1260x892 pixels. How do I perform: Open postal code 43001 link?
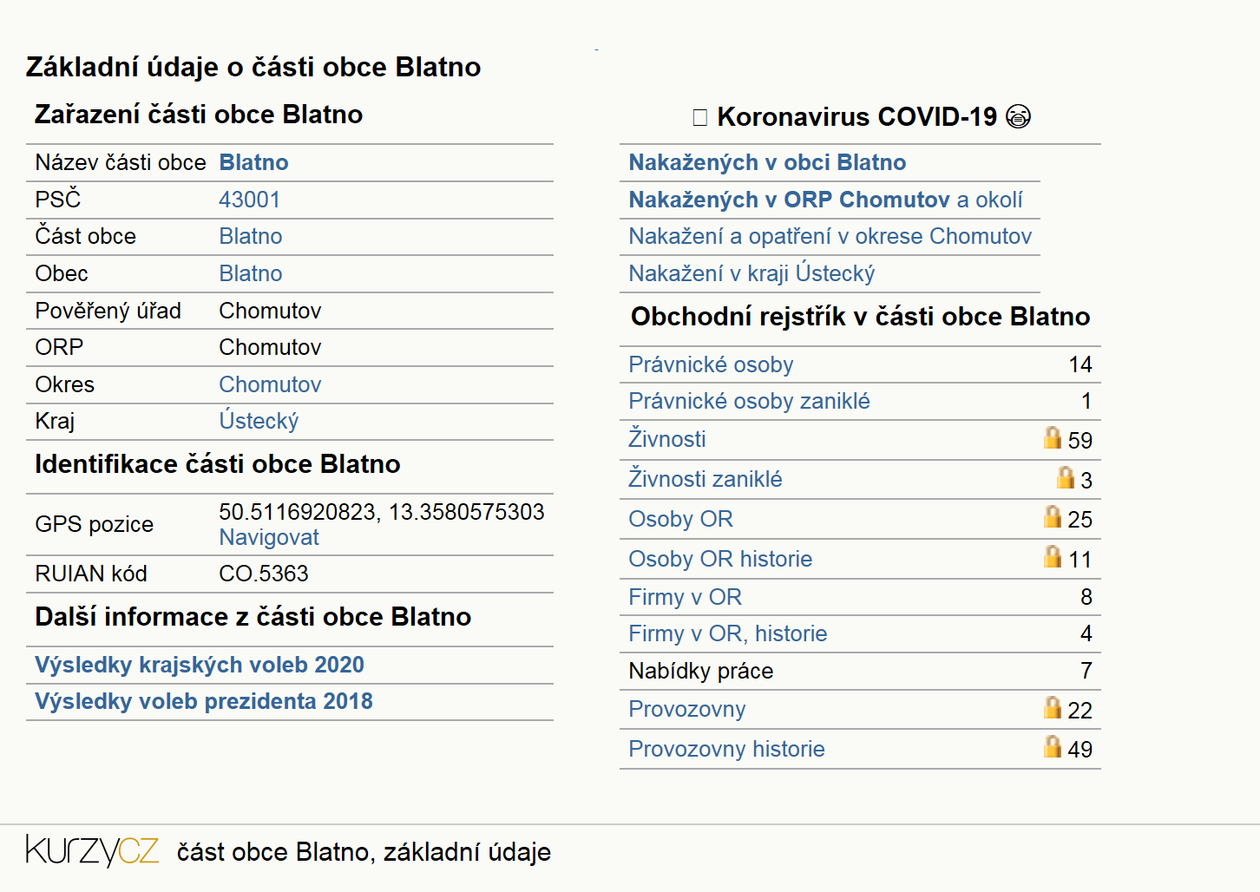click(250, 200)
